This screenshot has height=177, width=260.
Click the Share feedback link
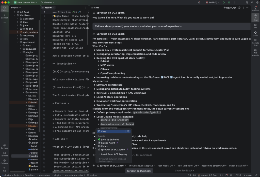pos(185,171)
